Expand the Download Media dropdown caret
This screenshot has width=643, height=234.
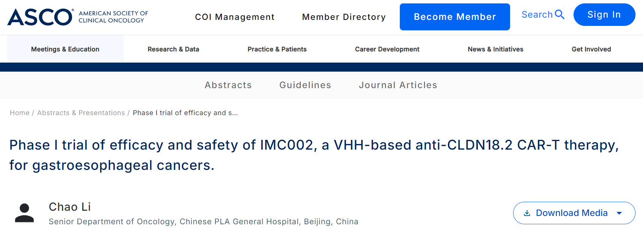(x=619, y=213)
